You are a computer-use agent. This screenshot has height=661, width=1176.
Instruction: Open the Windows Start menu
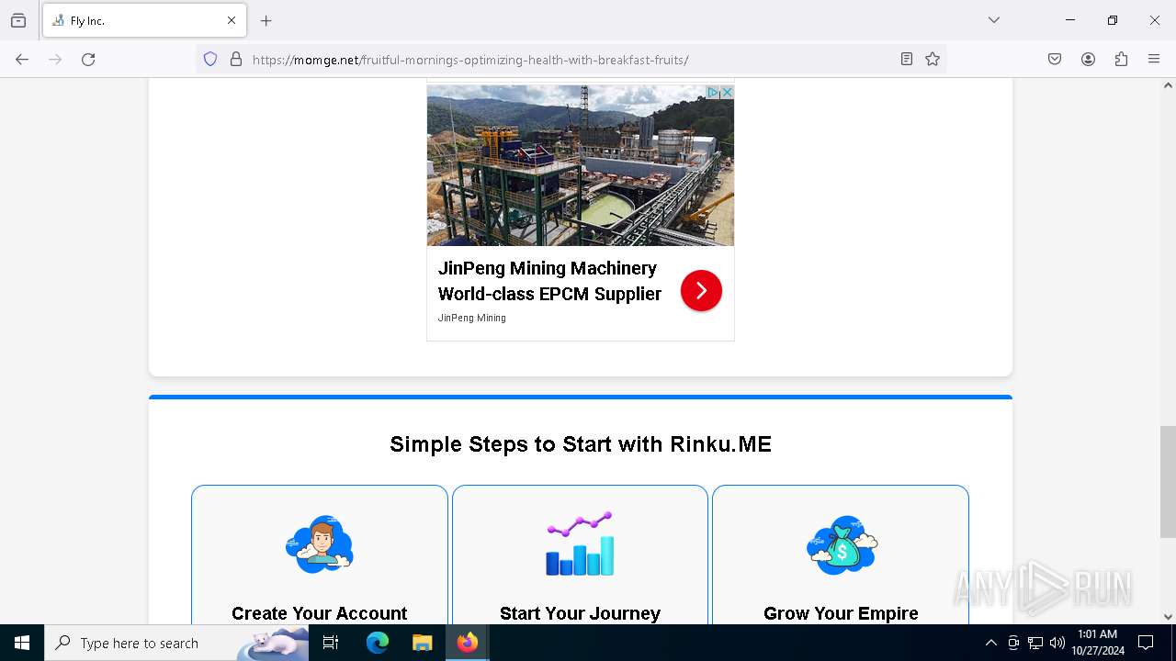[22, 643]
